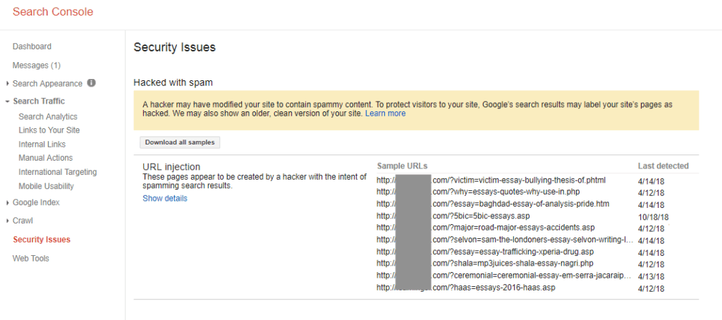Click Show details under URL injection
Image resolution: width=722 pixels, height=320 pixels.
(165, 199)
